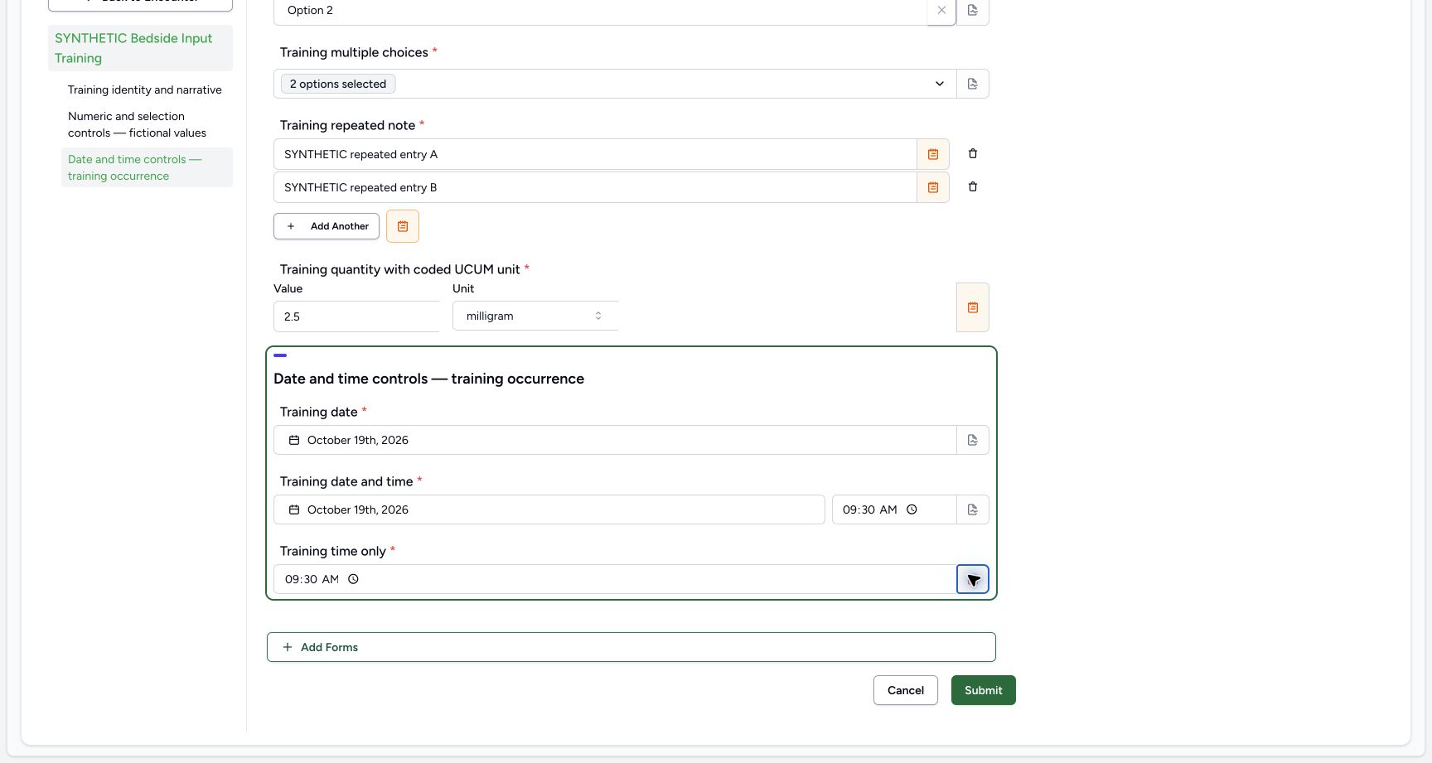The height and width of the screenshot is (763, 1432).
Task: Edit SYNTHETIC repeated entry A text field
Action: point(595,154)
